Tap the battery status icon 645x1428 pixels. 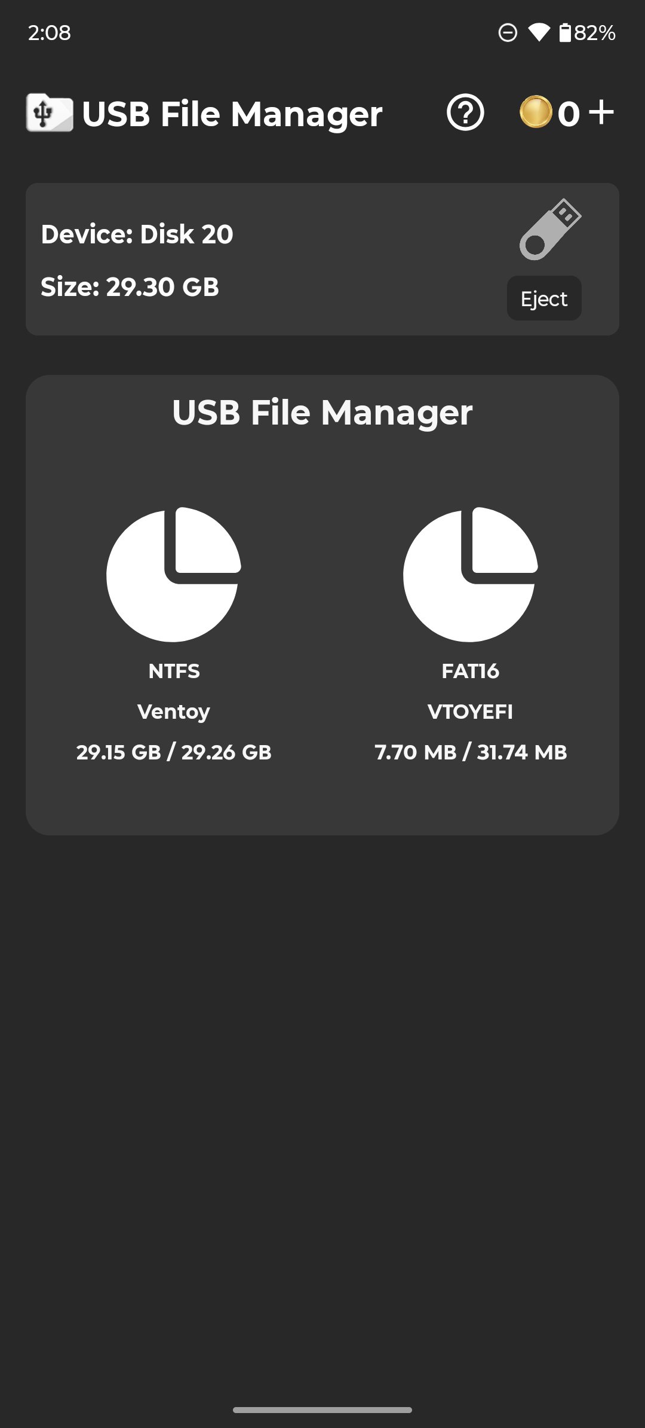[x=564, y=32]
